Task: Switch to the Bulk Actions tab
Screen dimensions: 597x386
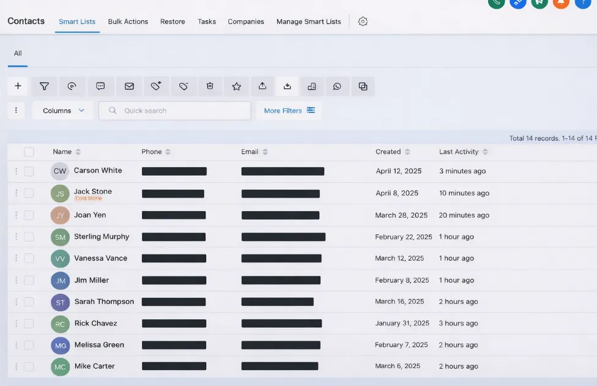Action: 128,21
